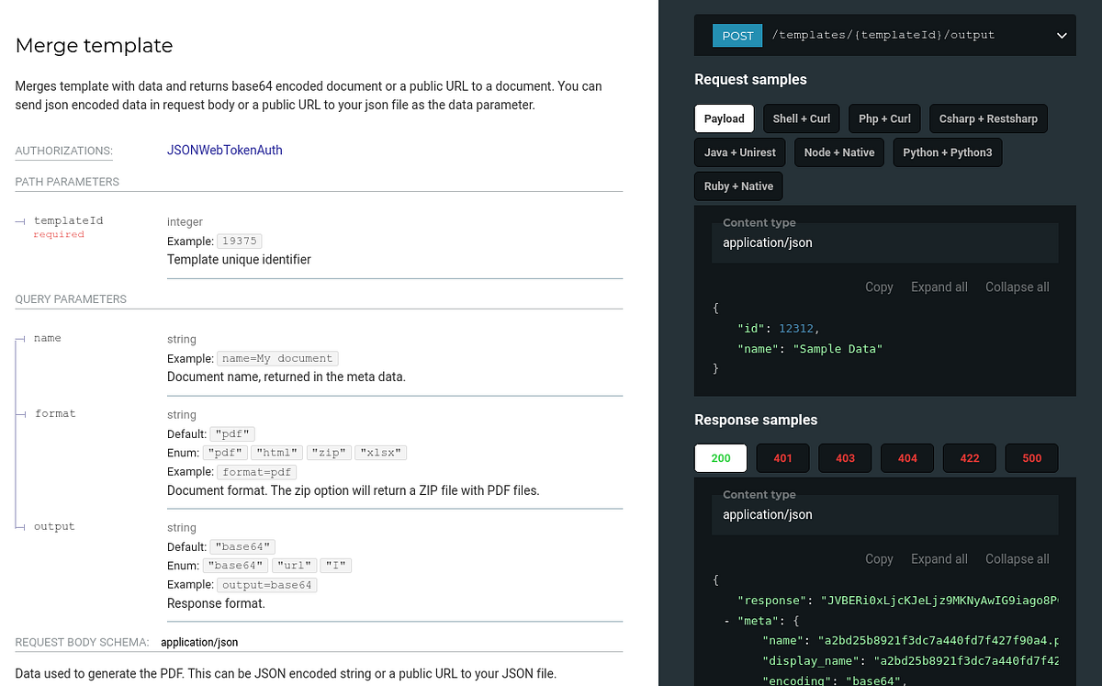Open the Python + Python3 sample
Image resolution: width=1102 pixels, height=686 pixels.
point(947,152)
